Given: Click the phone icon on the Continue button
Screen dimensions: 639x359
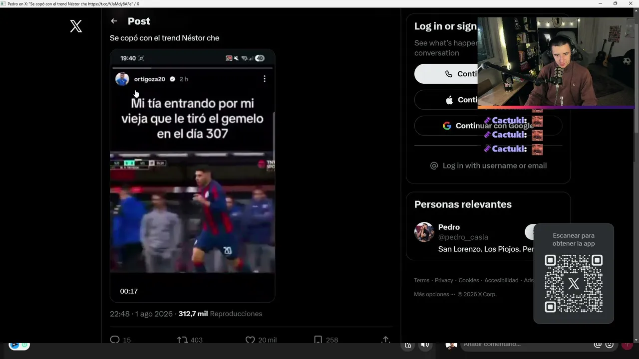Looking at the screenshot, I should click(449, 74).
